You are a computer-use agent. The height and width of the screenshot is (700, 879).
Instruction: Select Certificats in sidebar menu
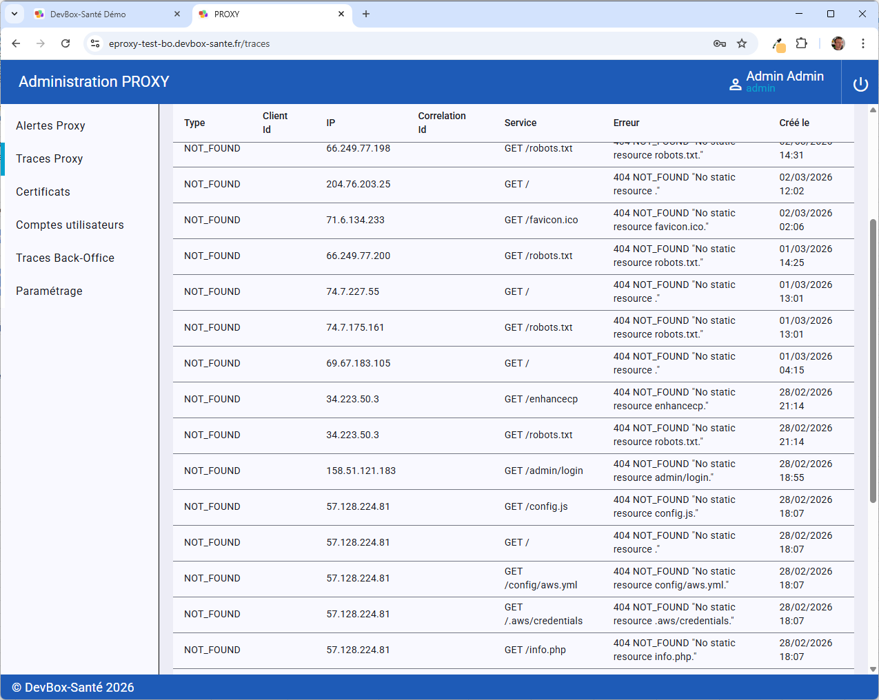point(43,192)
